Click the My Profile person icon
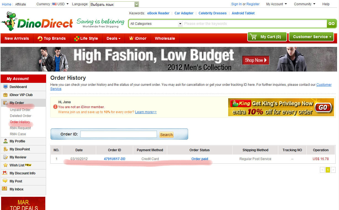The height and width of the screenshot is (210, 339). point(5,141)
